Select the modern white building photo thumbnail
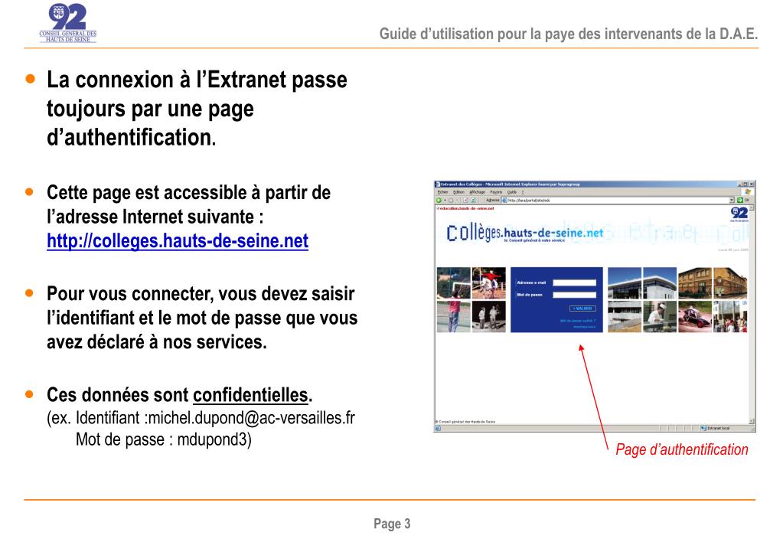 (x=642, y=283)
